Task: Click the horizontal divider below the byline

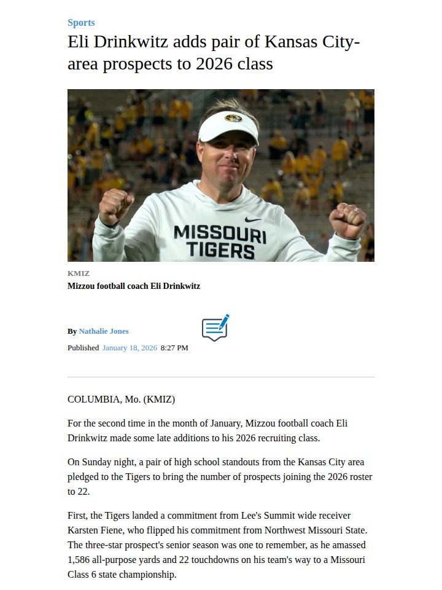Action: [x=221, y=377]
